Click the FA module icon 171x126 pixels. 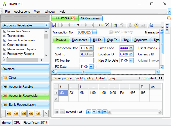pos(31,113)
